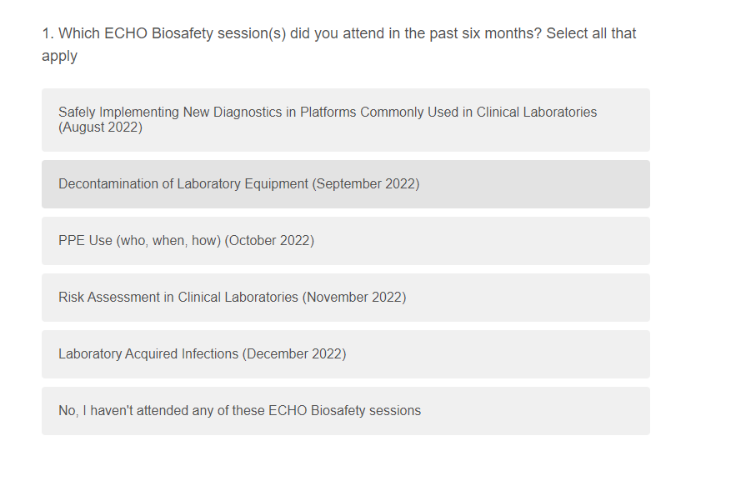Pick the answer mentioning Clinical Laboratories platforms
This screenshot has height=486, width=736.
tap(345, 120)
